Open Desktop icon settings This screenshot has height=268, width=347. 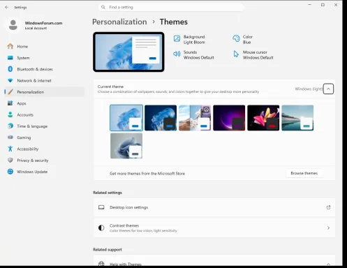point(214,207)
